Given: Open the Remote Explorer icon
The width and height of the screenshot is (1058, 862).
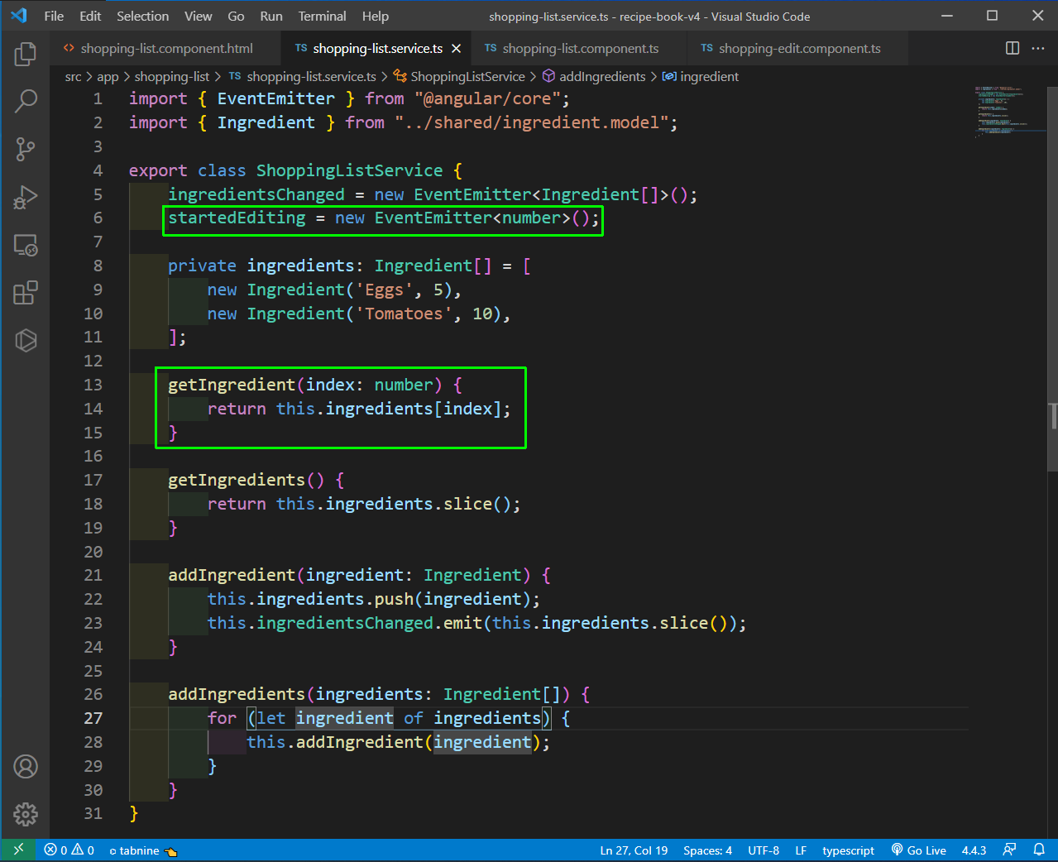Looking at the screenshot, I should click(x=26, y=245).
